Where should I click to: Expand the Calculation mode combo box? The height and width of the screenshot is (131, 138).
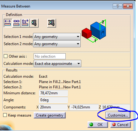[57, 64]
